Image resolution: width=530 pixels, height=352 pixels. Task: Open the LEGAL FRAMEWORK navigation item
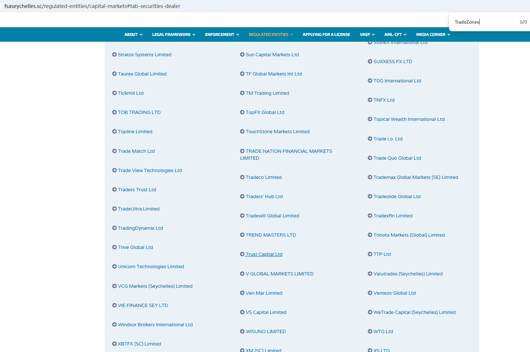(171, 34)
